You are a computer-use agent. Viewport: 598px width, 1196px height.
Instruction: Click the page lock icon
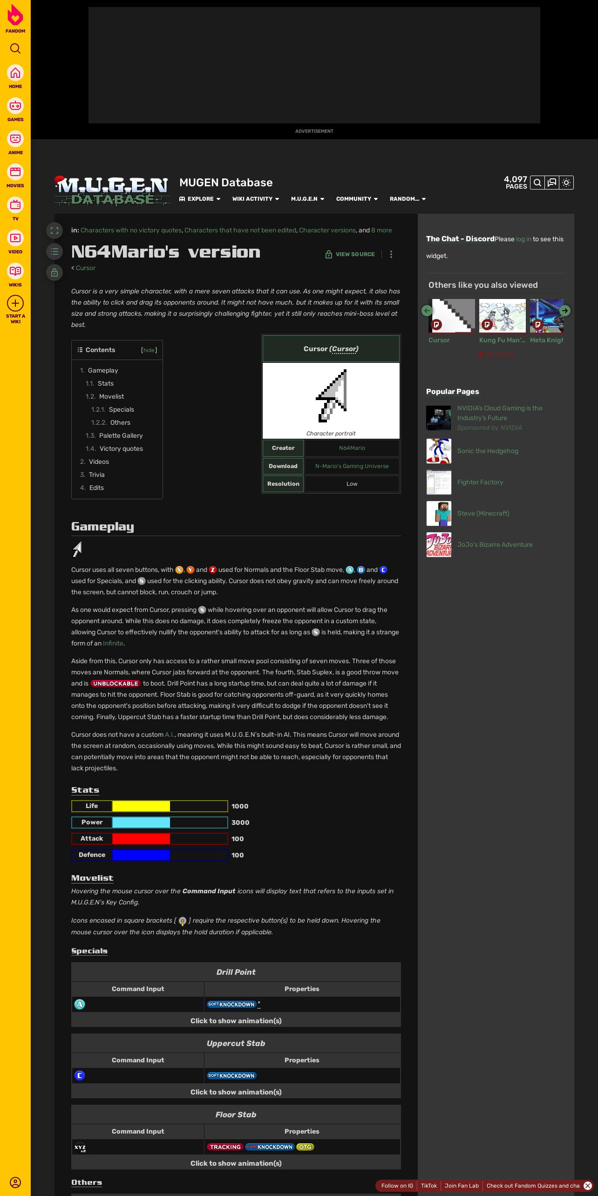(x=54, y=272)
